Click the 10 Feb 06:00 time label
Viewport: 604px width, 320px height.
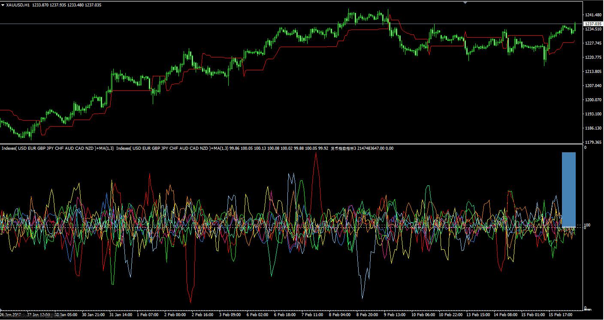[x=423, y=315]
